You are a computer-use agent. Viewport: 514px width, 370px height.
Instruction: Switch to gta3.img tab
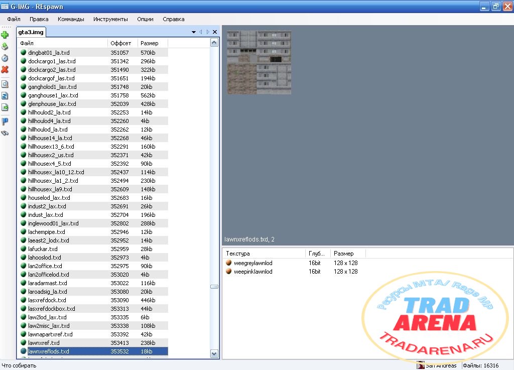pyautogui.click(x=31, y=32)
